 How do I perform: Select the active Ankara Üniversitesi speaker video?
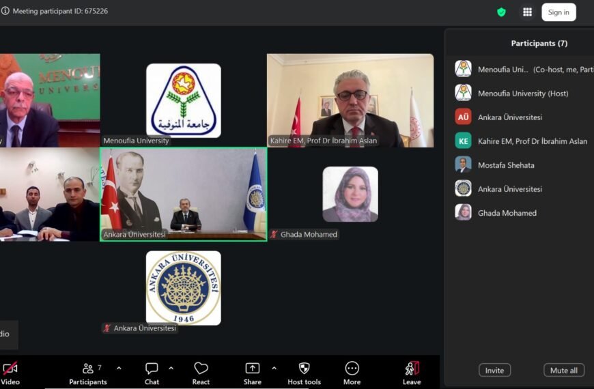pyautogui.click(x=184, y=194)
